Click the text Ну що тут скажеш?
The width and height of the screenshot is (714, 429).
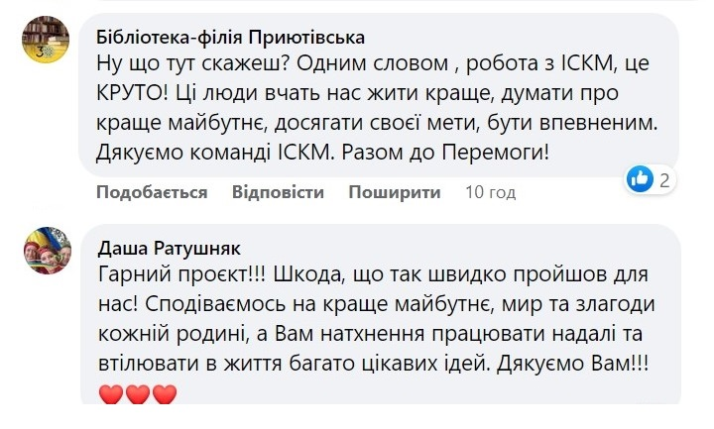point(193,63)
